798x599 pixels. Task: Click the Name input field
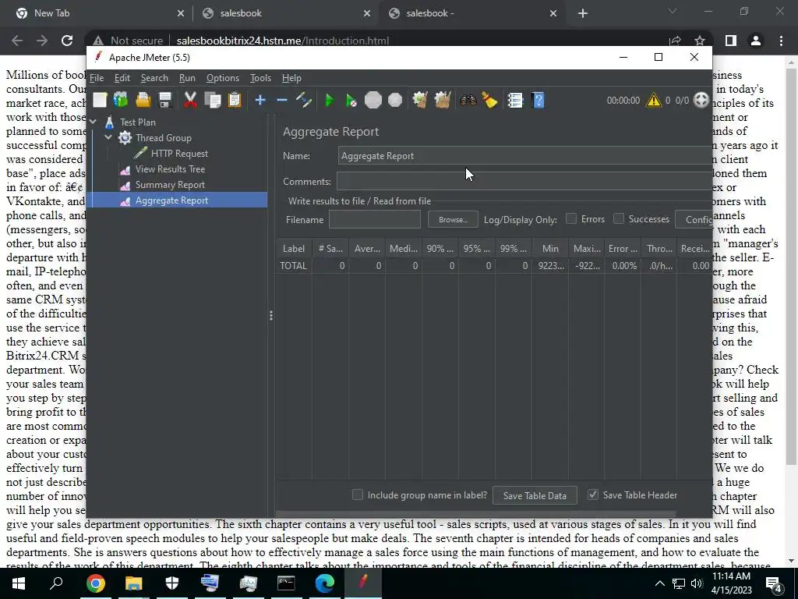[x=524, y=156]
